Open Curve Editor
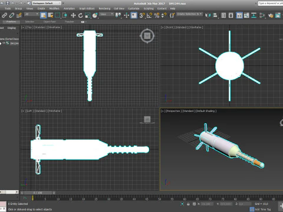The width and height of the screenshot is (283, 212). pos(246,15)
